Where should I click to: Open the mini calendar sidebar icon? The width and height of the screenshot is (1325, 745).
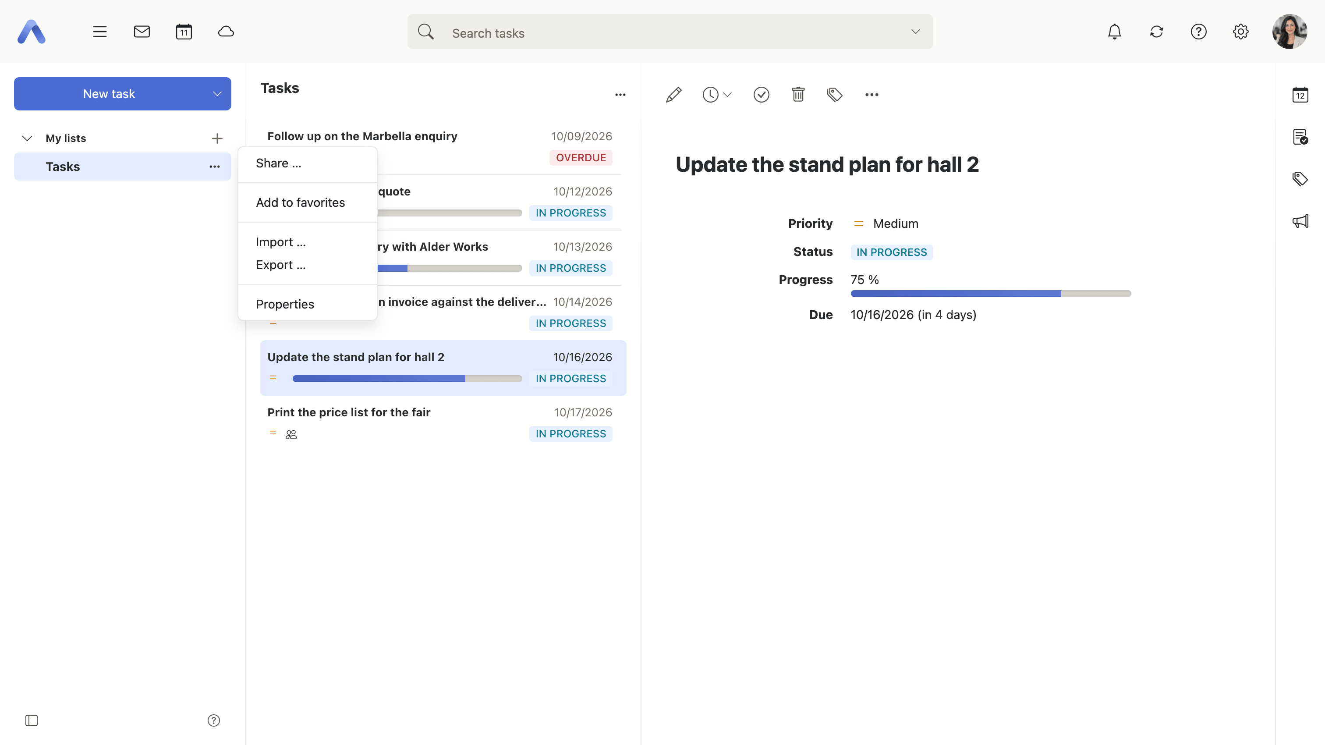click(x=1300, y=95)
